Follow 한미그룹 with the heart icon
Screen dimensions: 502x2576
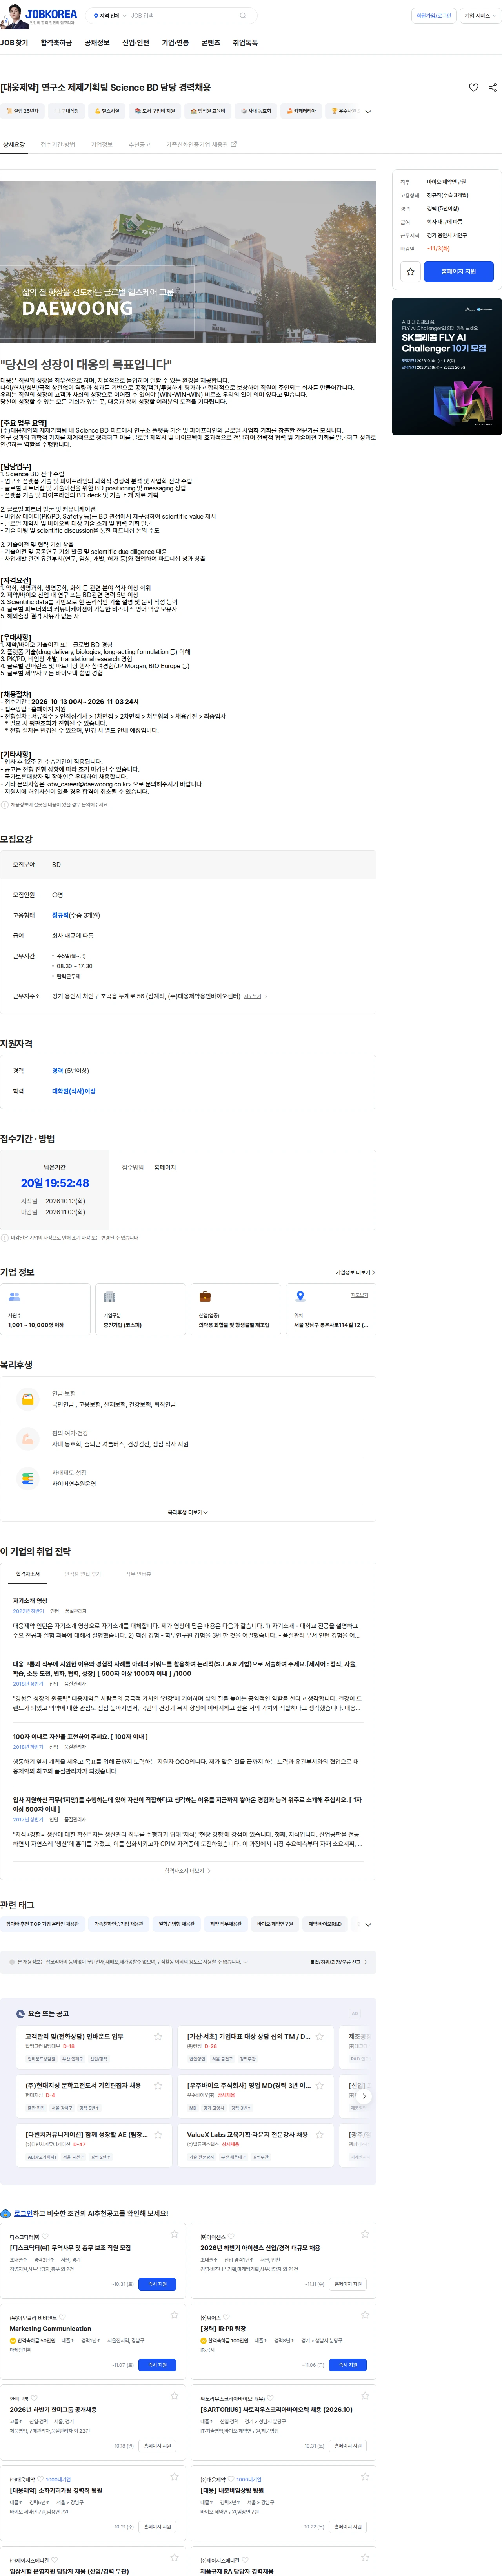tap(34, 2398)
